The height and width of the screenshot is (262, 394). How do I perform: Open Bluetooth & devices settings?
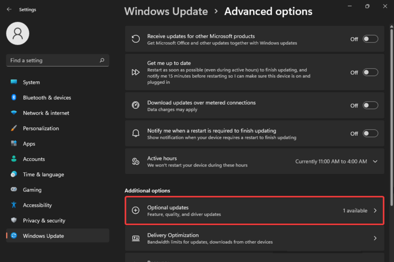47,97
